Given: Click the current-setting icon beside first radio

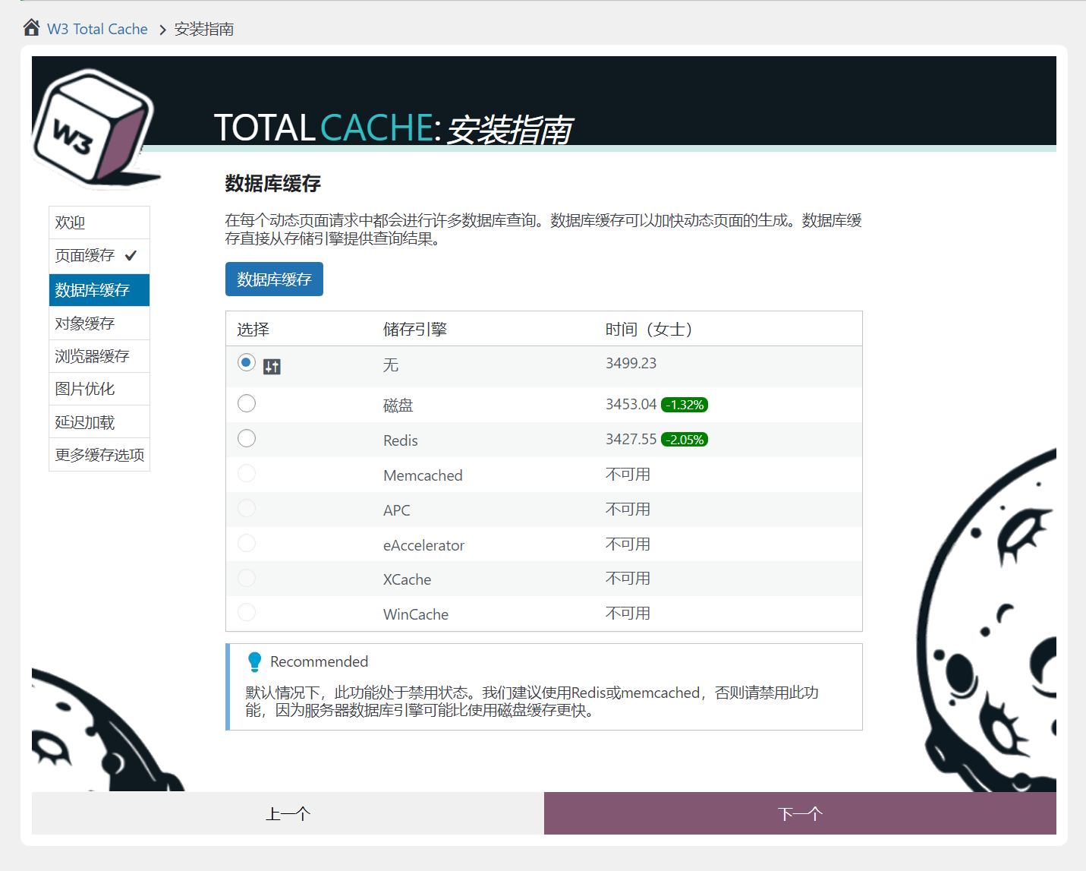Looking at the screenshot, I should [272, 367].
